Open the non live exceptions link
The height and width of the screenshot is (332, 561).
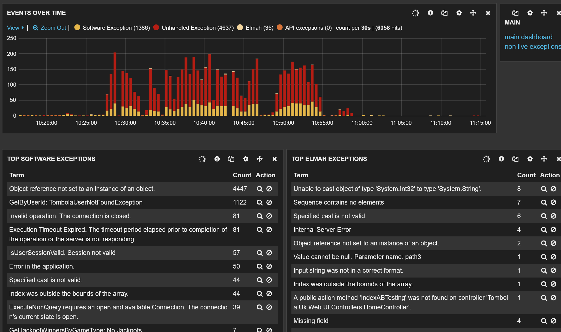[533, 47]
